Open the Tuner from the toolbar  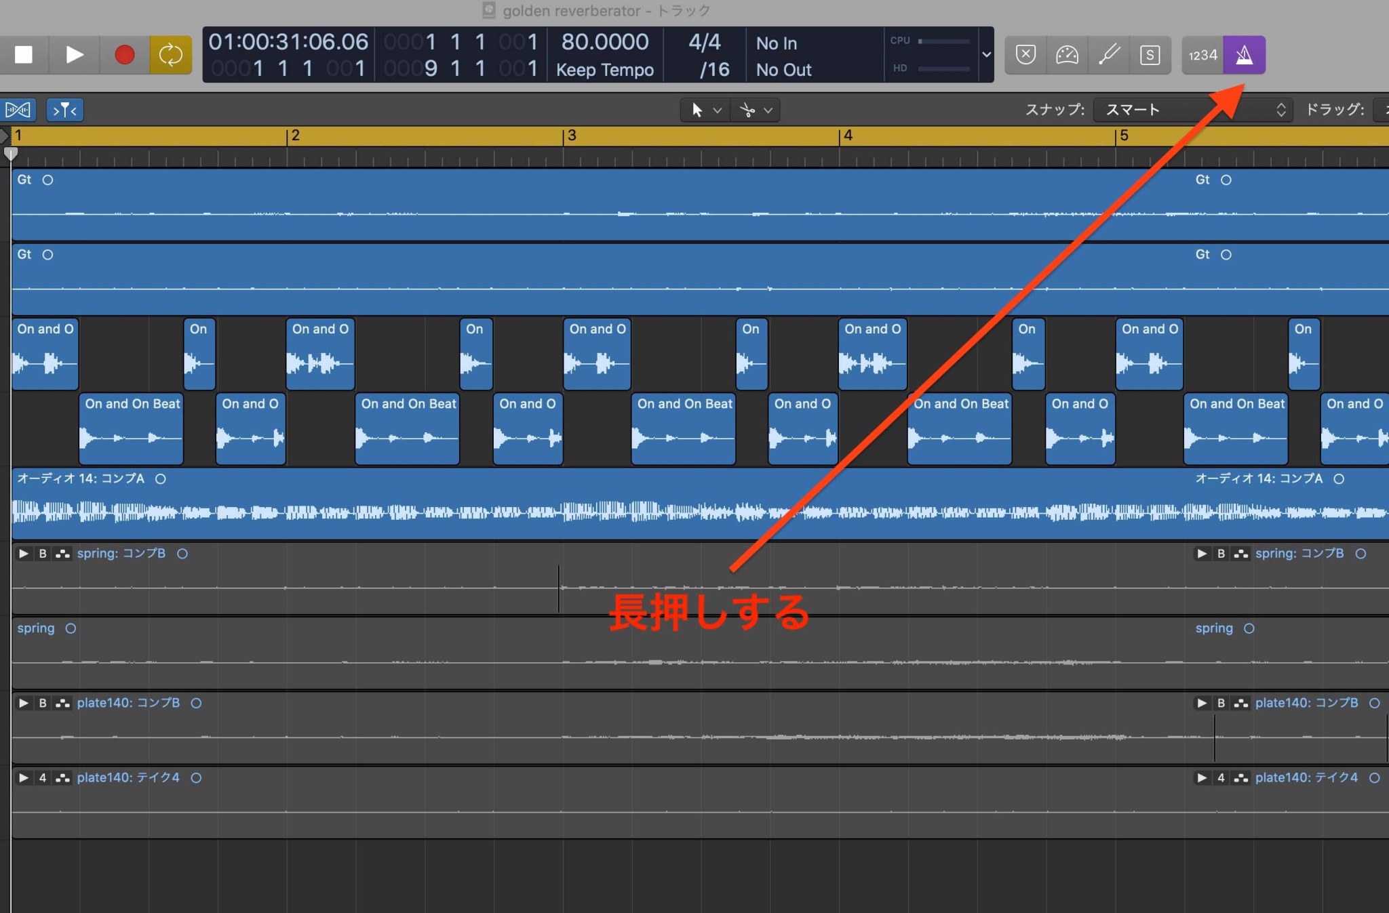(x=1109, y=54)
